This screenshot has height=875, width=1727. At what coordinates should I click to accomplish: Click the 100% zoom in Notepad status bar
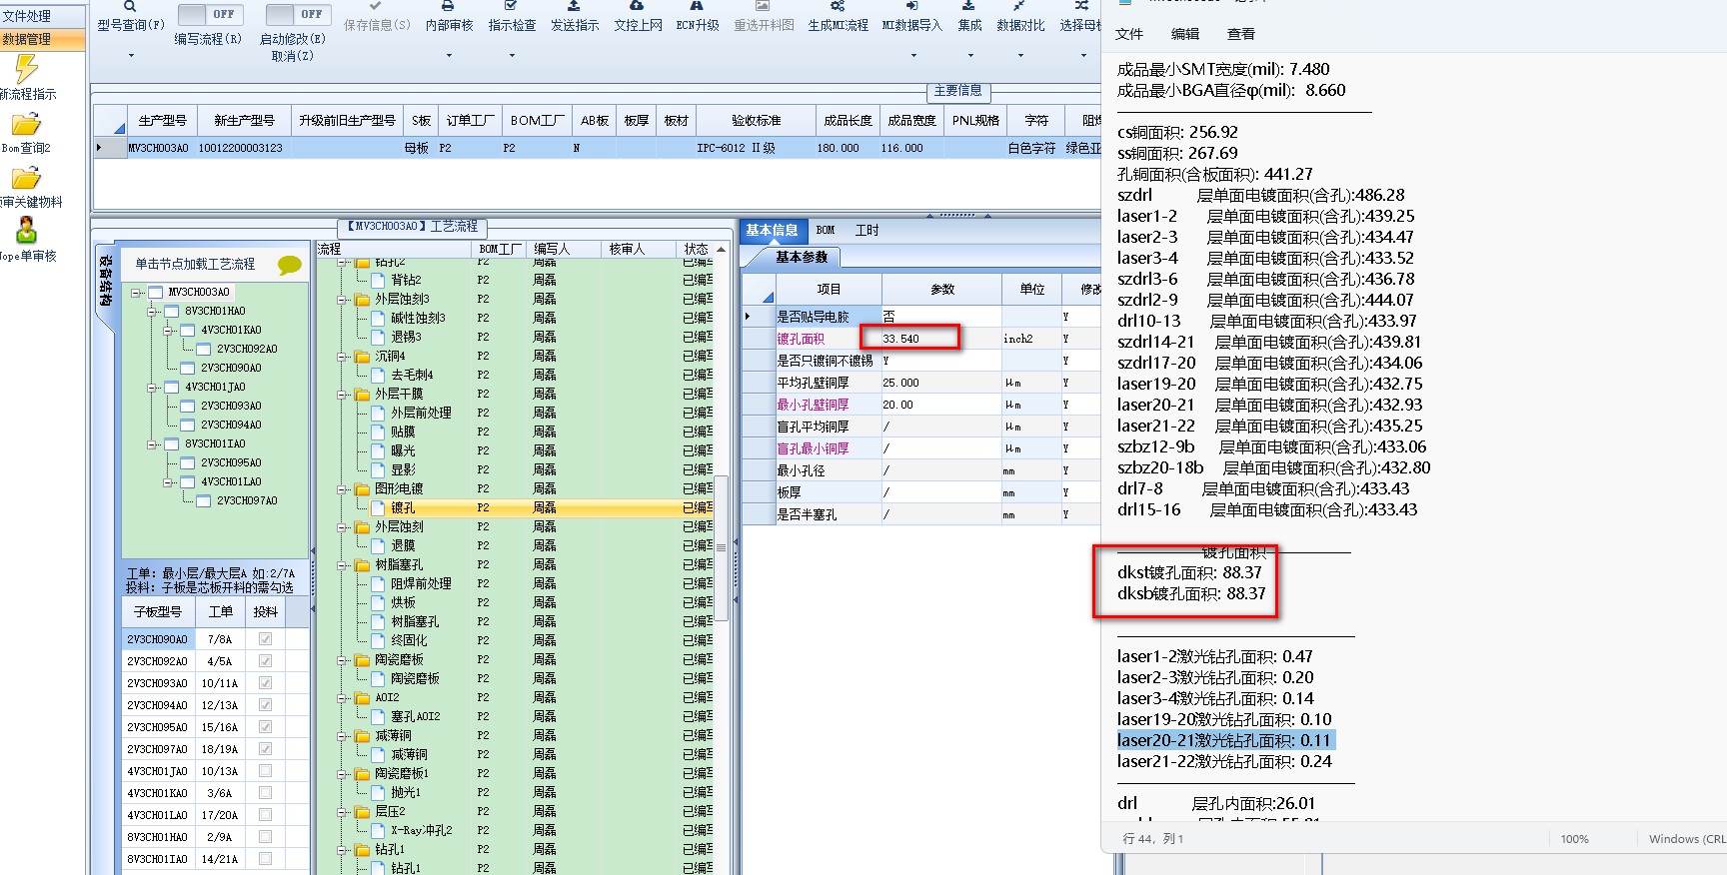point(1574,839)
